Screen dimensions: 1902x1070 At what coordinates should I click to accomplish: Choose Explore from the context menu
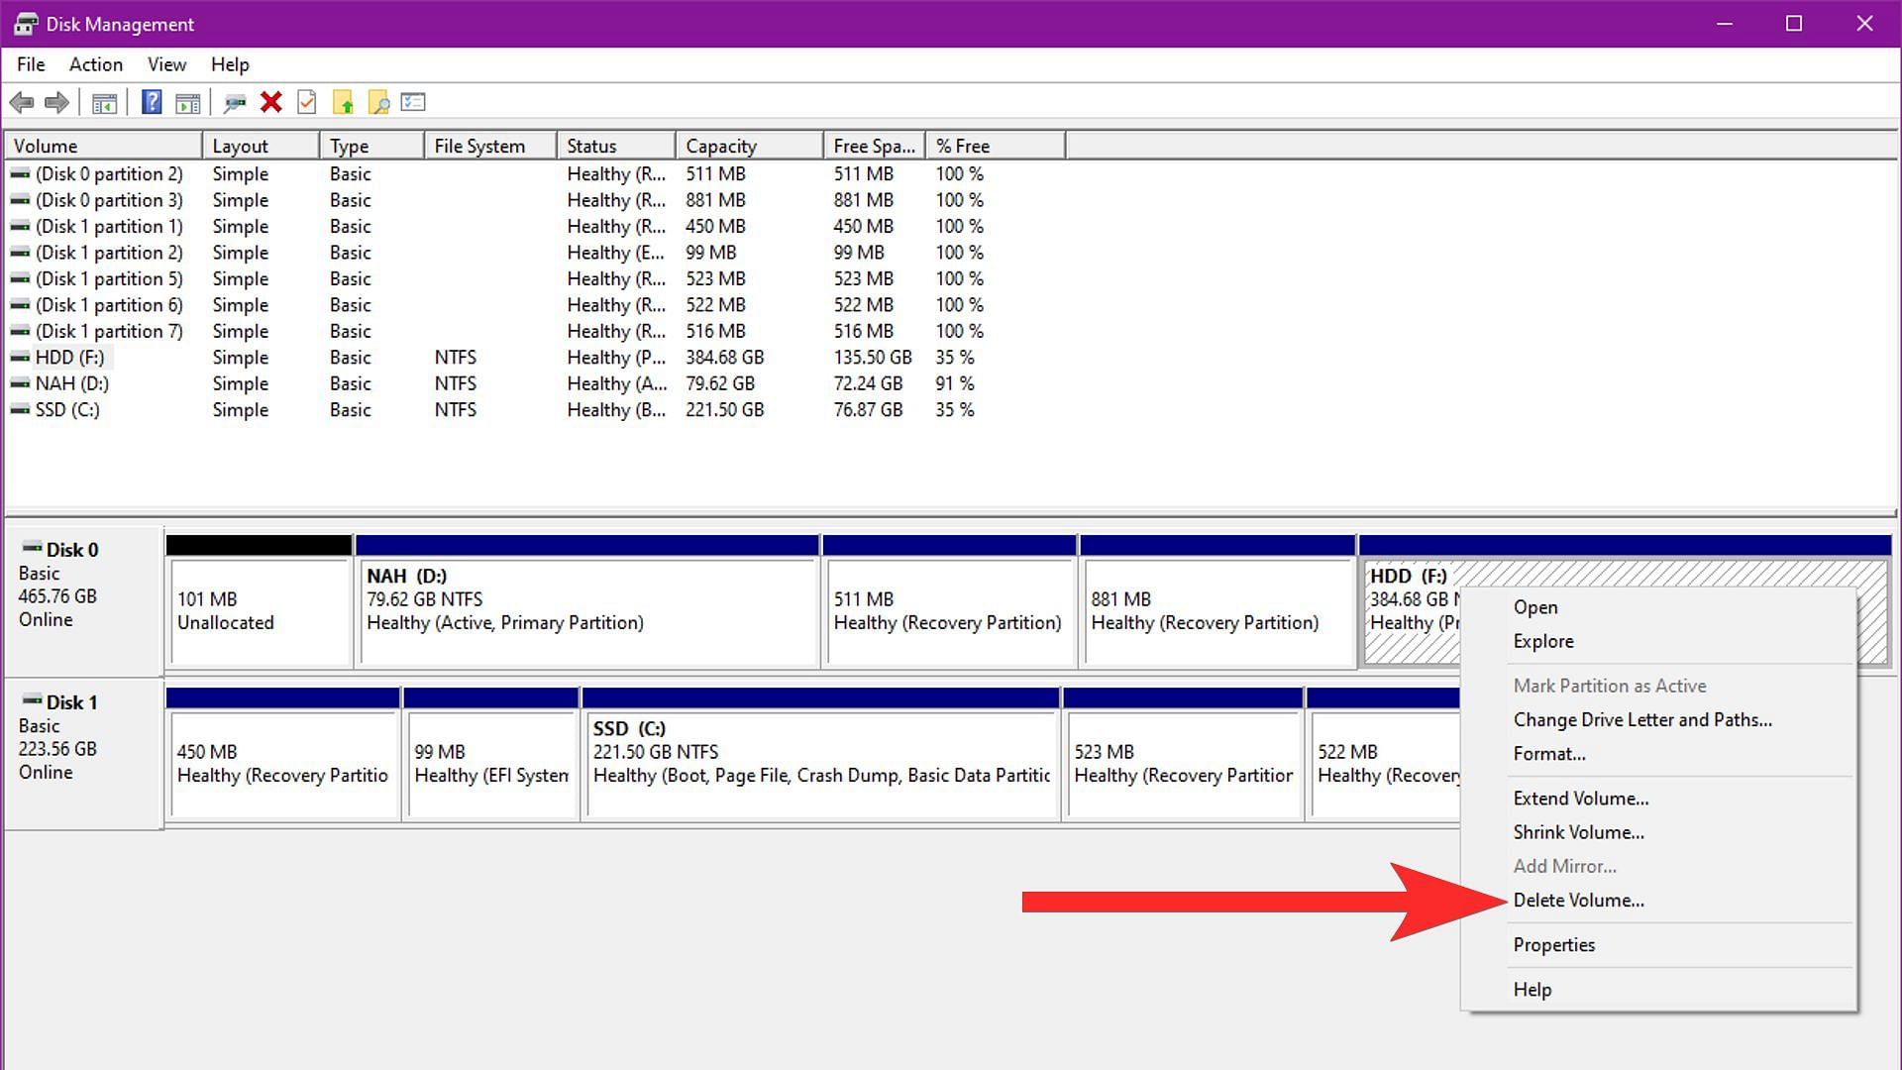click(x=1658, y=641)
